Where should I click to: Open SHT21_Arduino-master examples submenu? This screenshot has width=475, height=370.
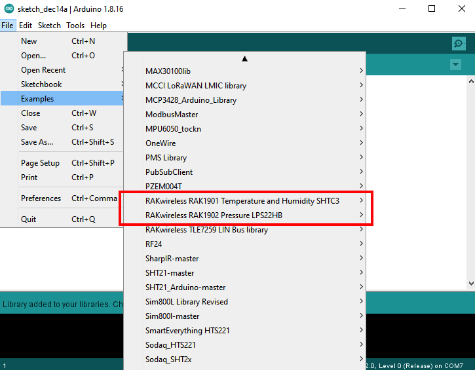click(x=245, y=287)
